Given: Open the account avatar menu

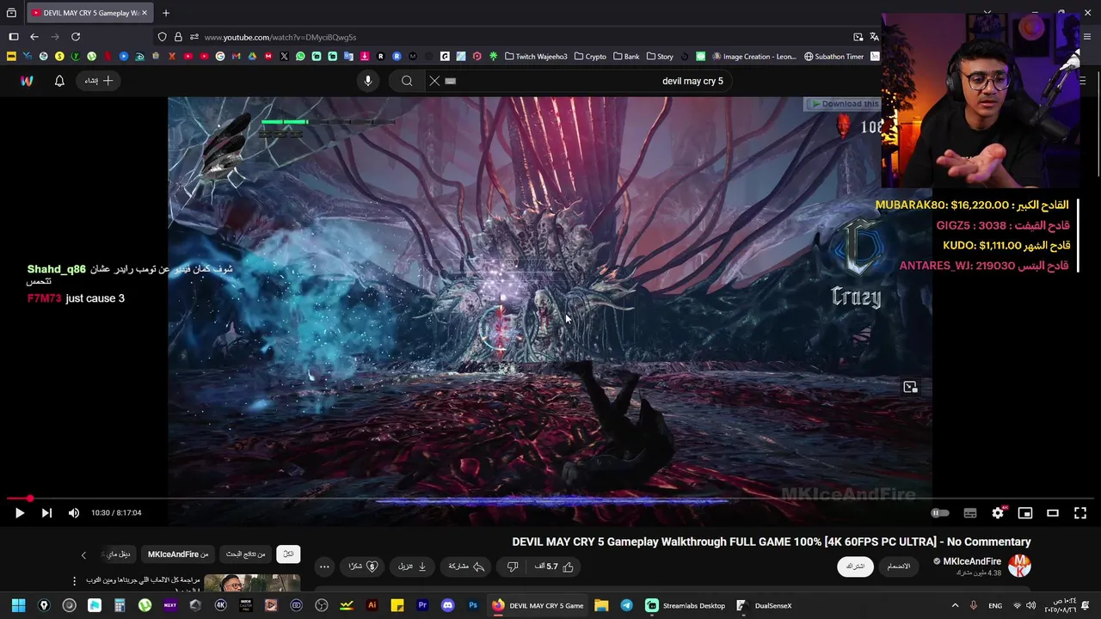Looking at the screenshot, I should pos(27,81).
